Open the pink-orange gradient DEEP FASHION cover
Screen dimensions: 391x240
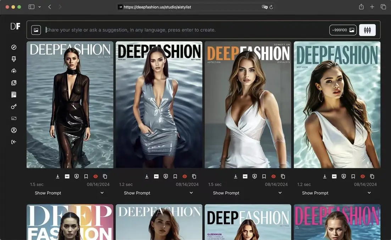(x=70, y=222)
